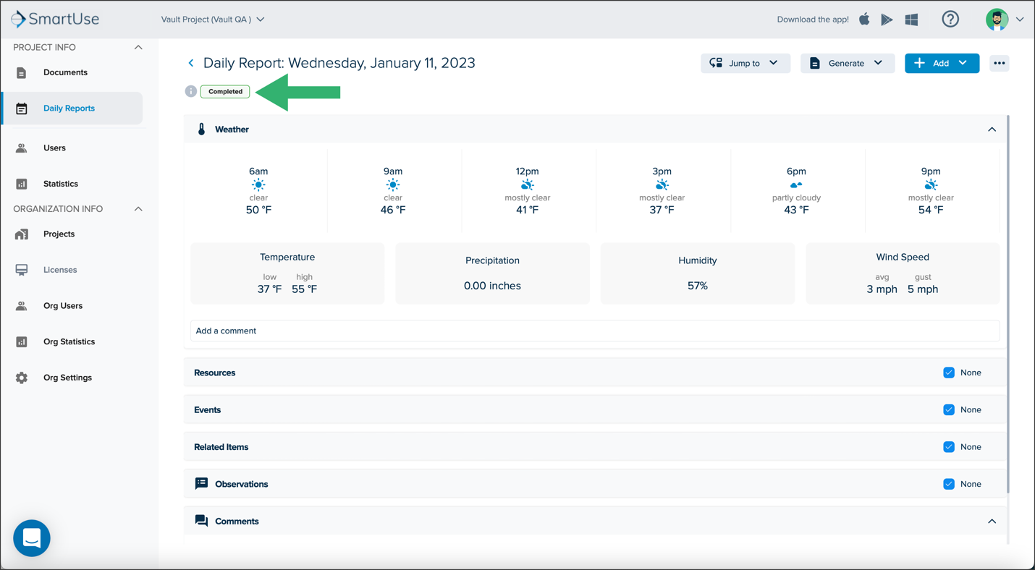Uncheck the None checkbox for Resources
The width and height of the screenshot is (1035, 570).
[x=949, y=373]
